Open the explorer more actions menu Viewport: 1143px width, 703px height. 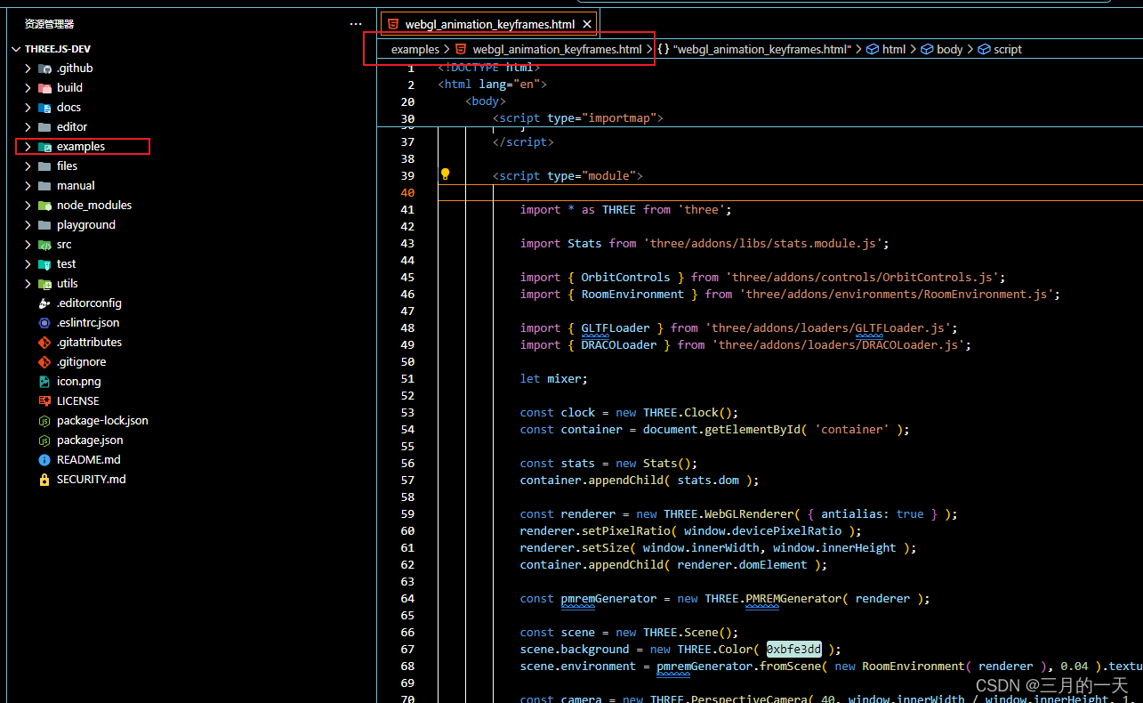[356, 23]
